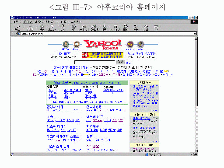224x168 pixels.
Task: Click the Forward arrow toolbar button
Action: click(30, 28)
